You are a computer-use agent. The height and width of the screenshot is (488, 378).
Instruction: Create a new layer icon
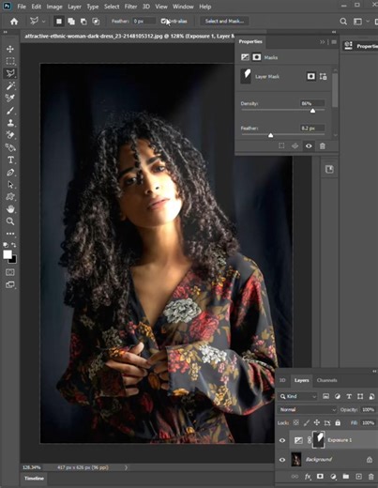(358, 477)
